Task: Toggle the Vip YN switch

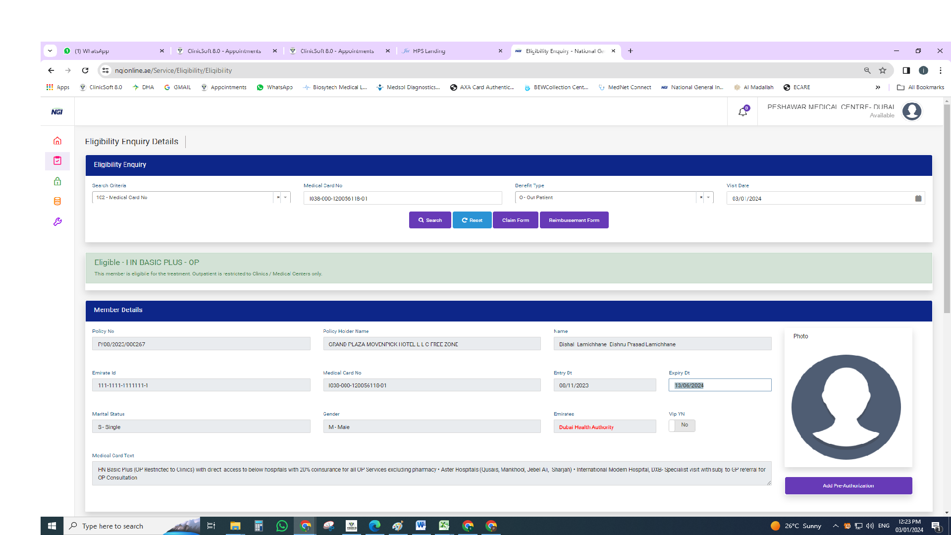Action: [x=682, y=426]
